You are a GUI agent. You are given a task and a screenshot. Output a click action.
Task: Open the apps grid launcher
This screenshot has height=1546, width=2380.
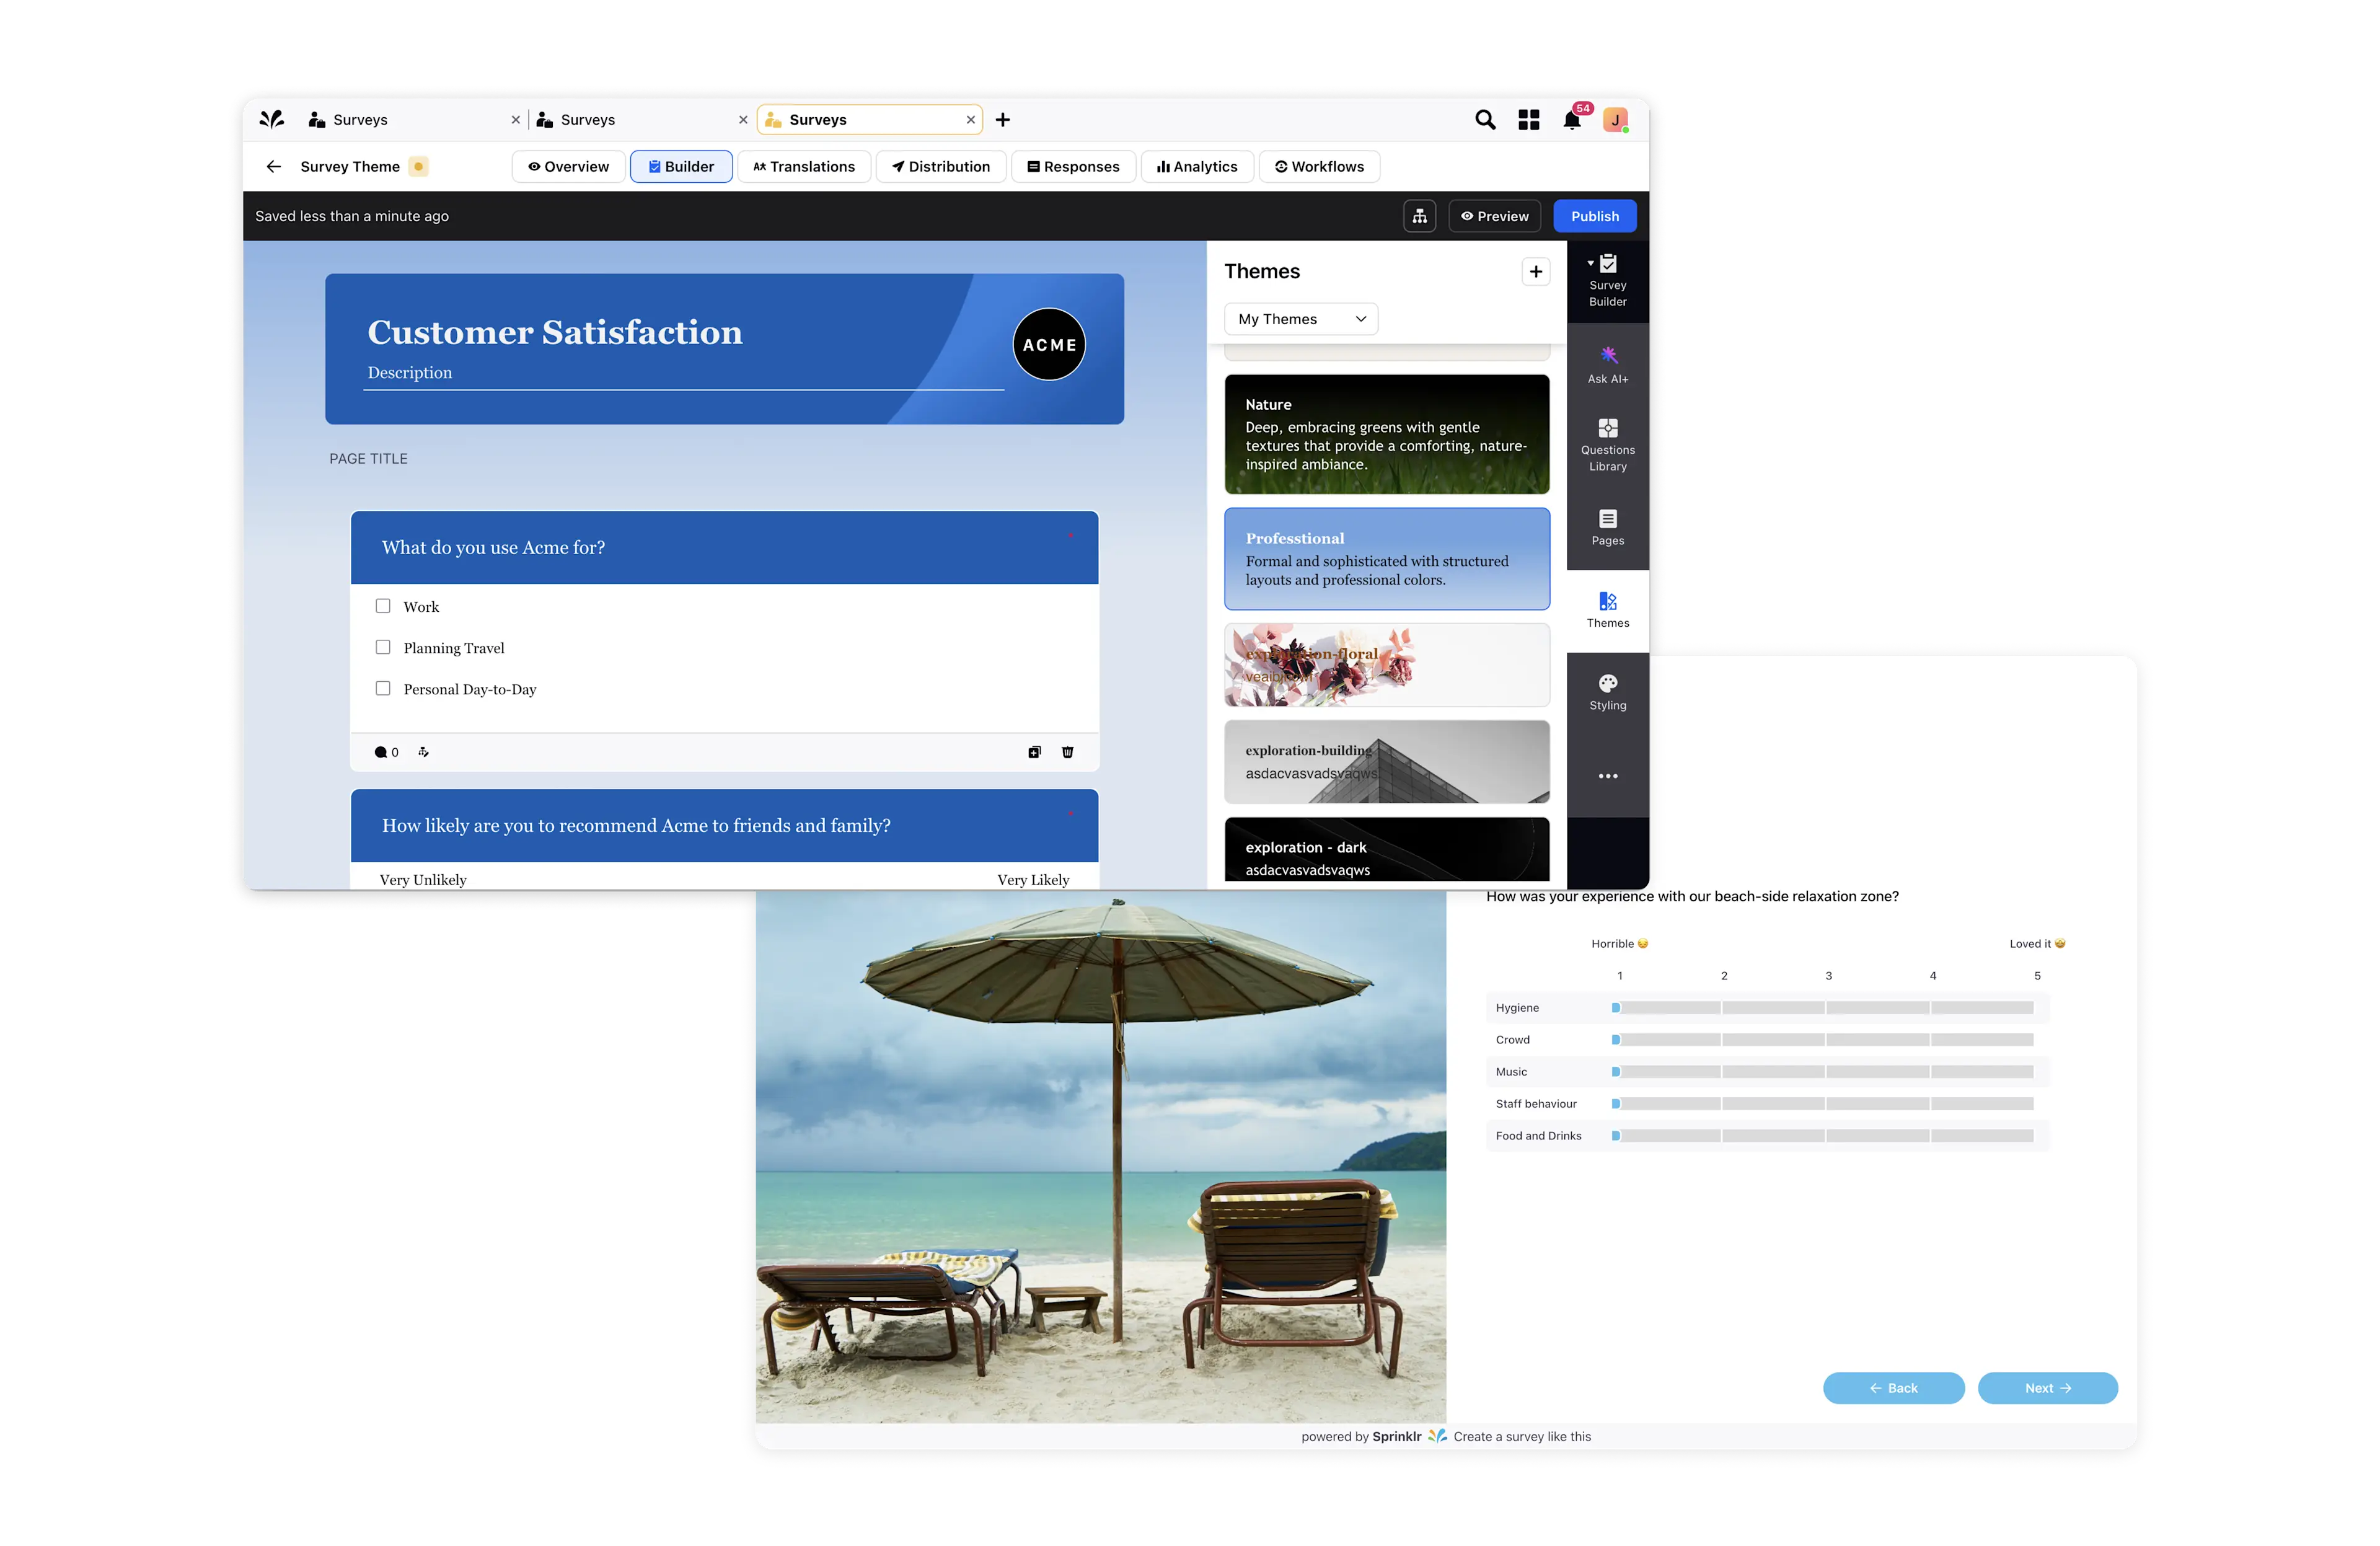[1528, 120]
